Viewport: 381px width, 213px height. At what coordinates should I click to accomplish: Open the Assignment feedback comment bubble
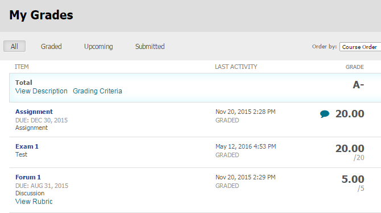[x=325, y=114]
